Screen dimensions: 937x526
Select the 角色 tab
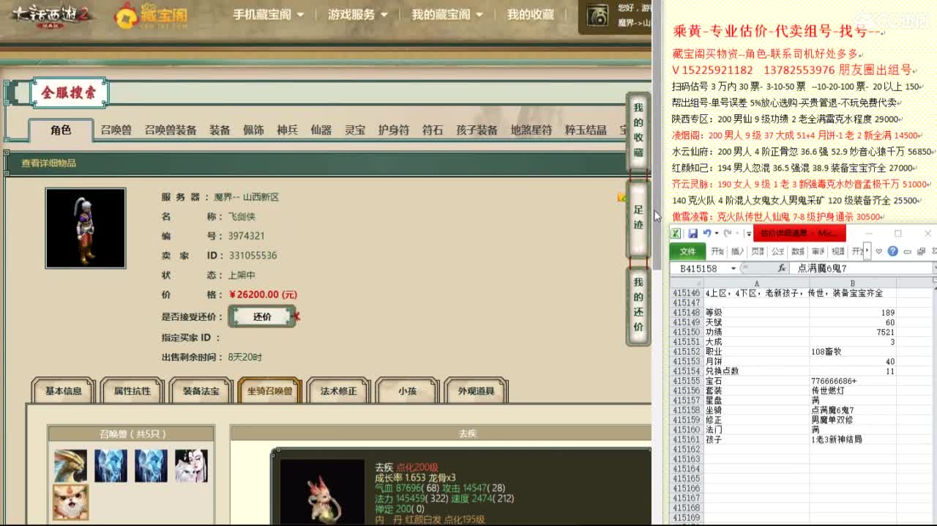(x=61, y=130)
